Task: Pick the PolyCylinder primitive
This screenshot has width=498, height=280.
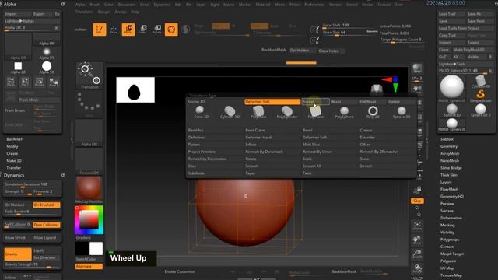Action: point(287,112)
